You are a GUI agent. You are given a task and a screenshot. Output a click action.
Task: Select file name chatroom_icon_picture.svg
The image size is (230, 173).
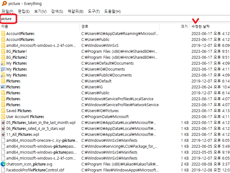click(x=29, y=164)
